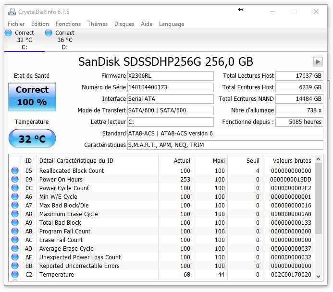Screen dimensions: 333x292
Task: Click status orb for Min W/E Cycle
Action: coord(15,197)
